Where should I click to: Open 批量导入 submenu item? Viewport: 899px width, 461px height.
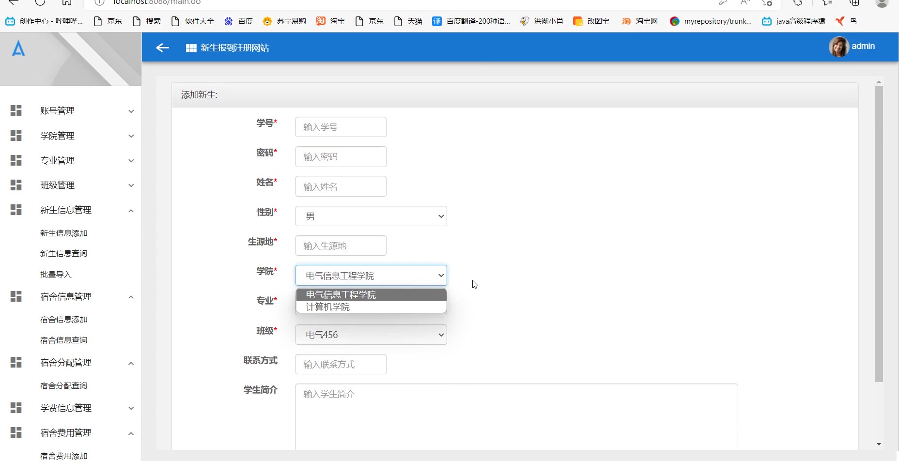pos(56,275)
